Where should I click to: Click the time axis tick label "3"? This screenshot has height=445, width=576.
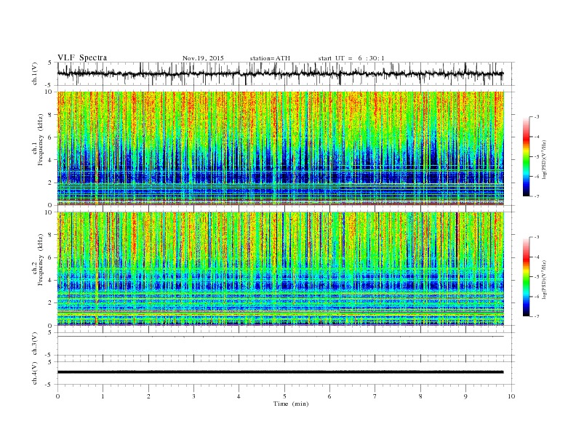pyautogui.click(x=193, y=396)
